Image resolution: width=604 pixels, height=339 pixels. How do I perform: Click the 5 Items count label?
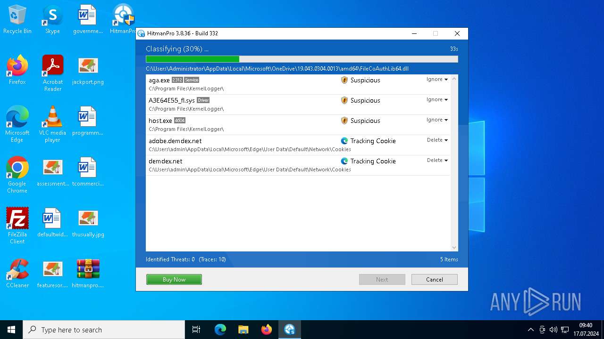pyautogui.click(x=449, y=259)
